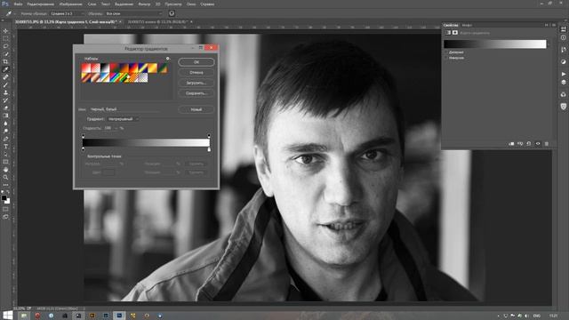Open the Adjustments panel from the right icon strip
Viewport: 569px width, 320px height.
point(563,61)
